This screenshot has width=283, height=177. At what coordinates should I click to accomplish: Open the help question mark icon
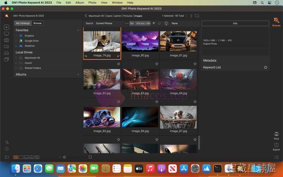[x=7, y=149]
